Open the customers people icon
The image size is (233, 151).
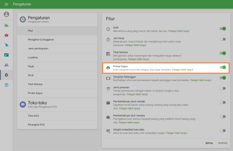click(7, 65)
